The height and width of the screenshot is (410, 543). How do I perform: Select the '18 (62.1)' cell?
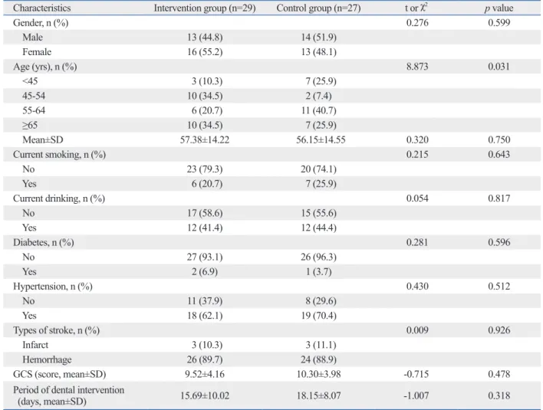point(205,316)
